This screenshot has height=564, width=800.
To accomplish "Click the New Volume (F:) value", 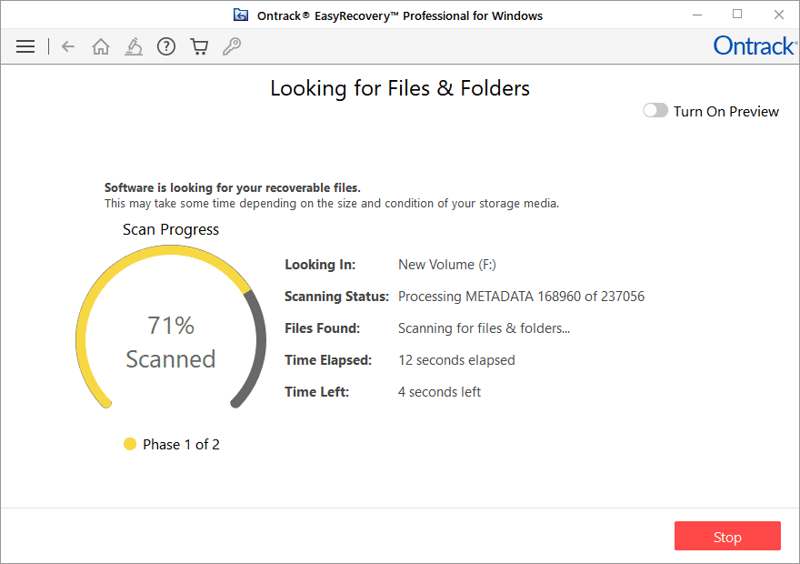I will coord(447,265).
